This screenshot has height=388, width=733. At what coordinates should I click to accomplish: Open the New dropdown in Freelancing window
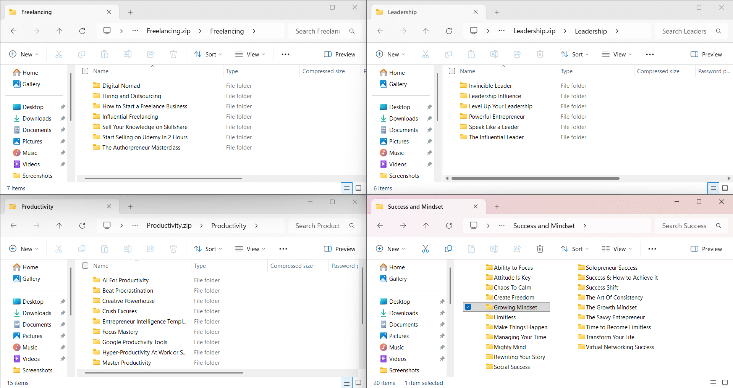point(24,54)
